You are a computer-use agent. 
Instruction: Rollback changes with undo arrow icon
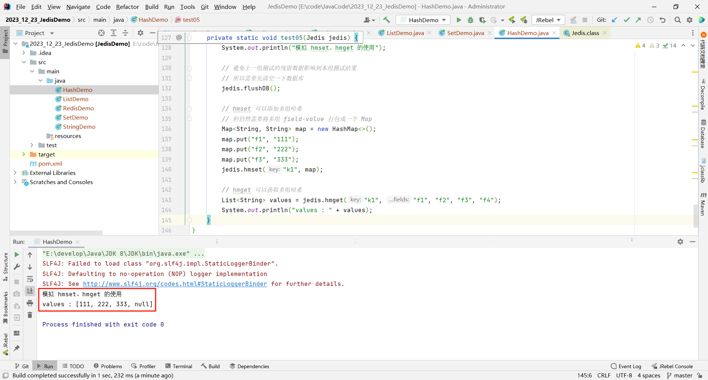pos(663,20)
